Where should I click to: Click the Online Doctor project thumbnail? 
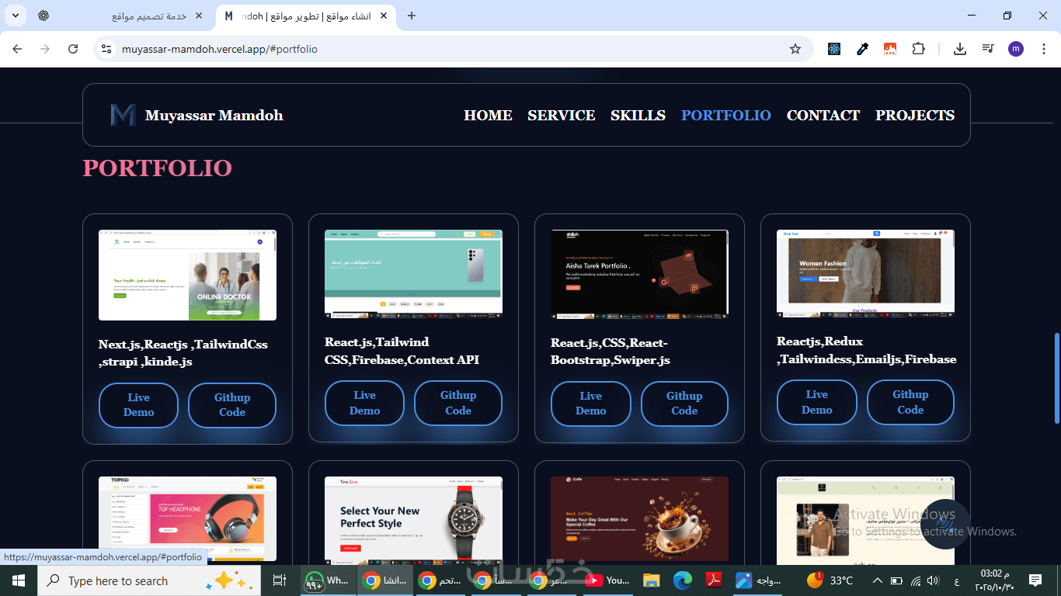coord(187,275)
